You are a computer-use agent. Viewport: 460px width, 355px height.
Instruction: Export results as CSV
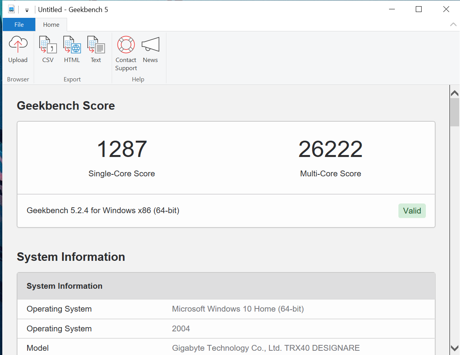click(x=48, y=50)
